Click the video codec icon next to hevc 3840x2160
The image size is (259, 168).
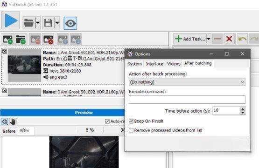coord(46,71)
